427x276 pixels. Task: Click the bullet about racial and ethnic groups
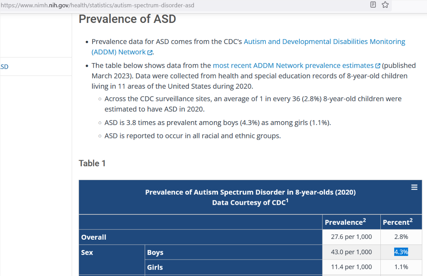(x=192, y=136)
